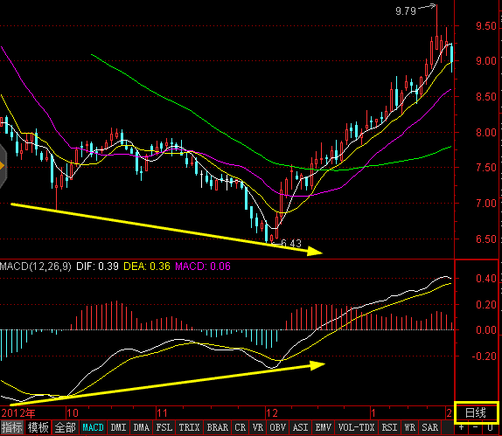Open the OBV indicator tab
Screen dimensions: 502x436
coord(278,427)
